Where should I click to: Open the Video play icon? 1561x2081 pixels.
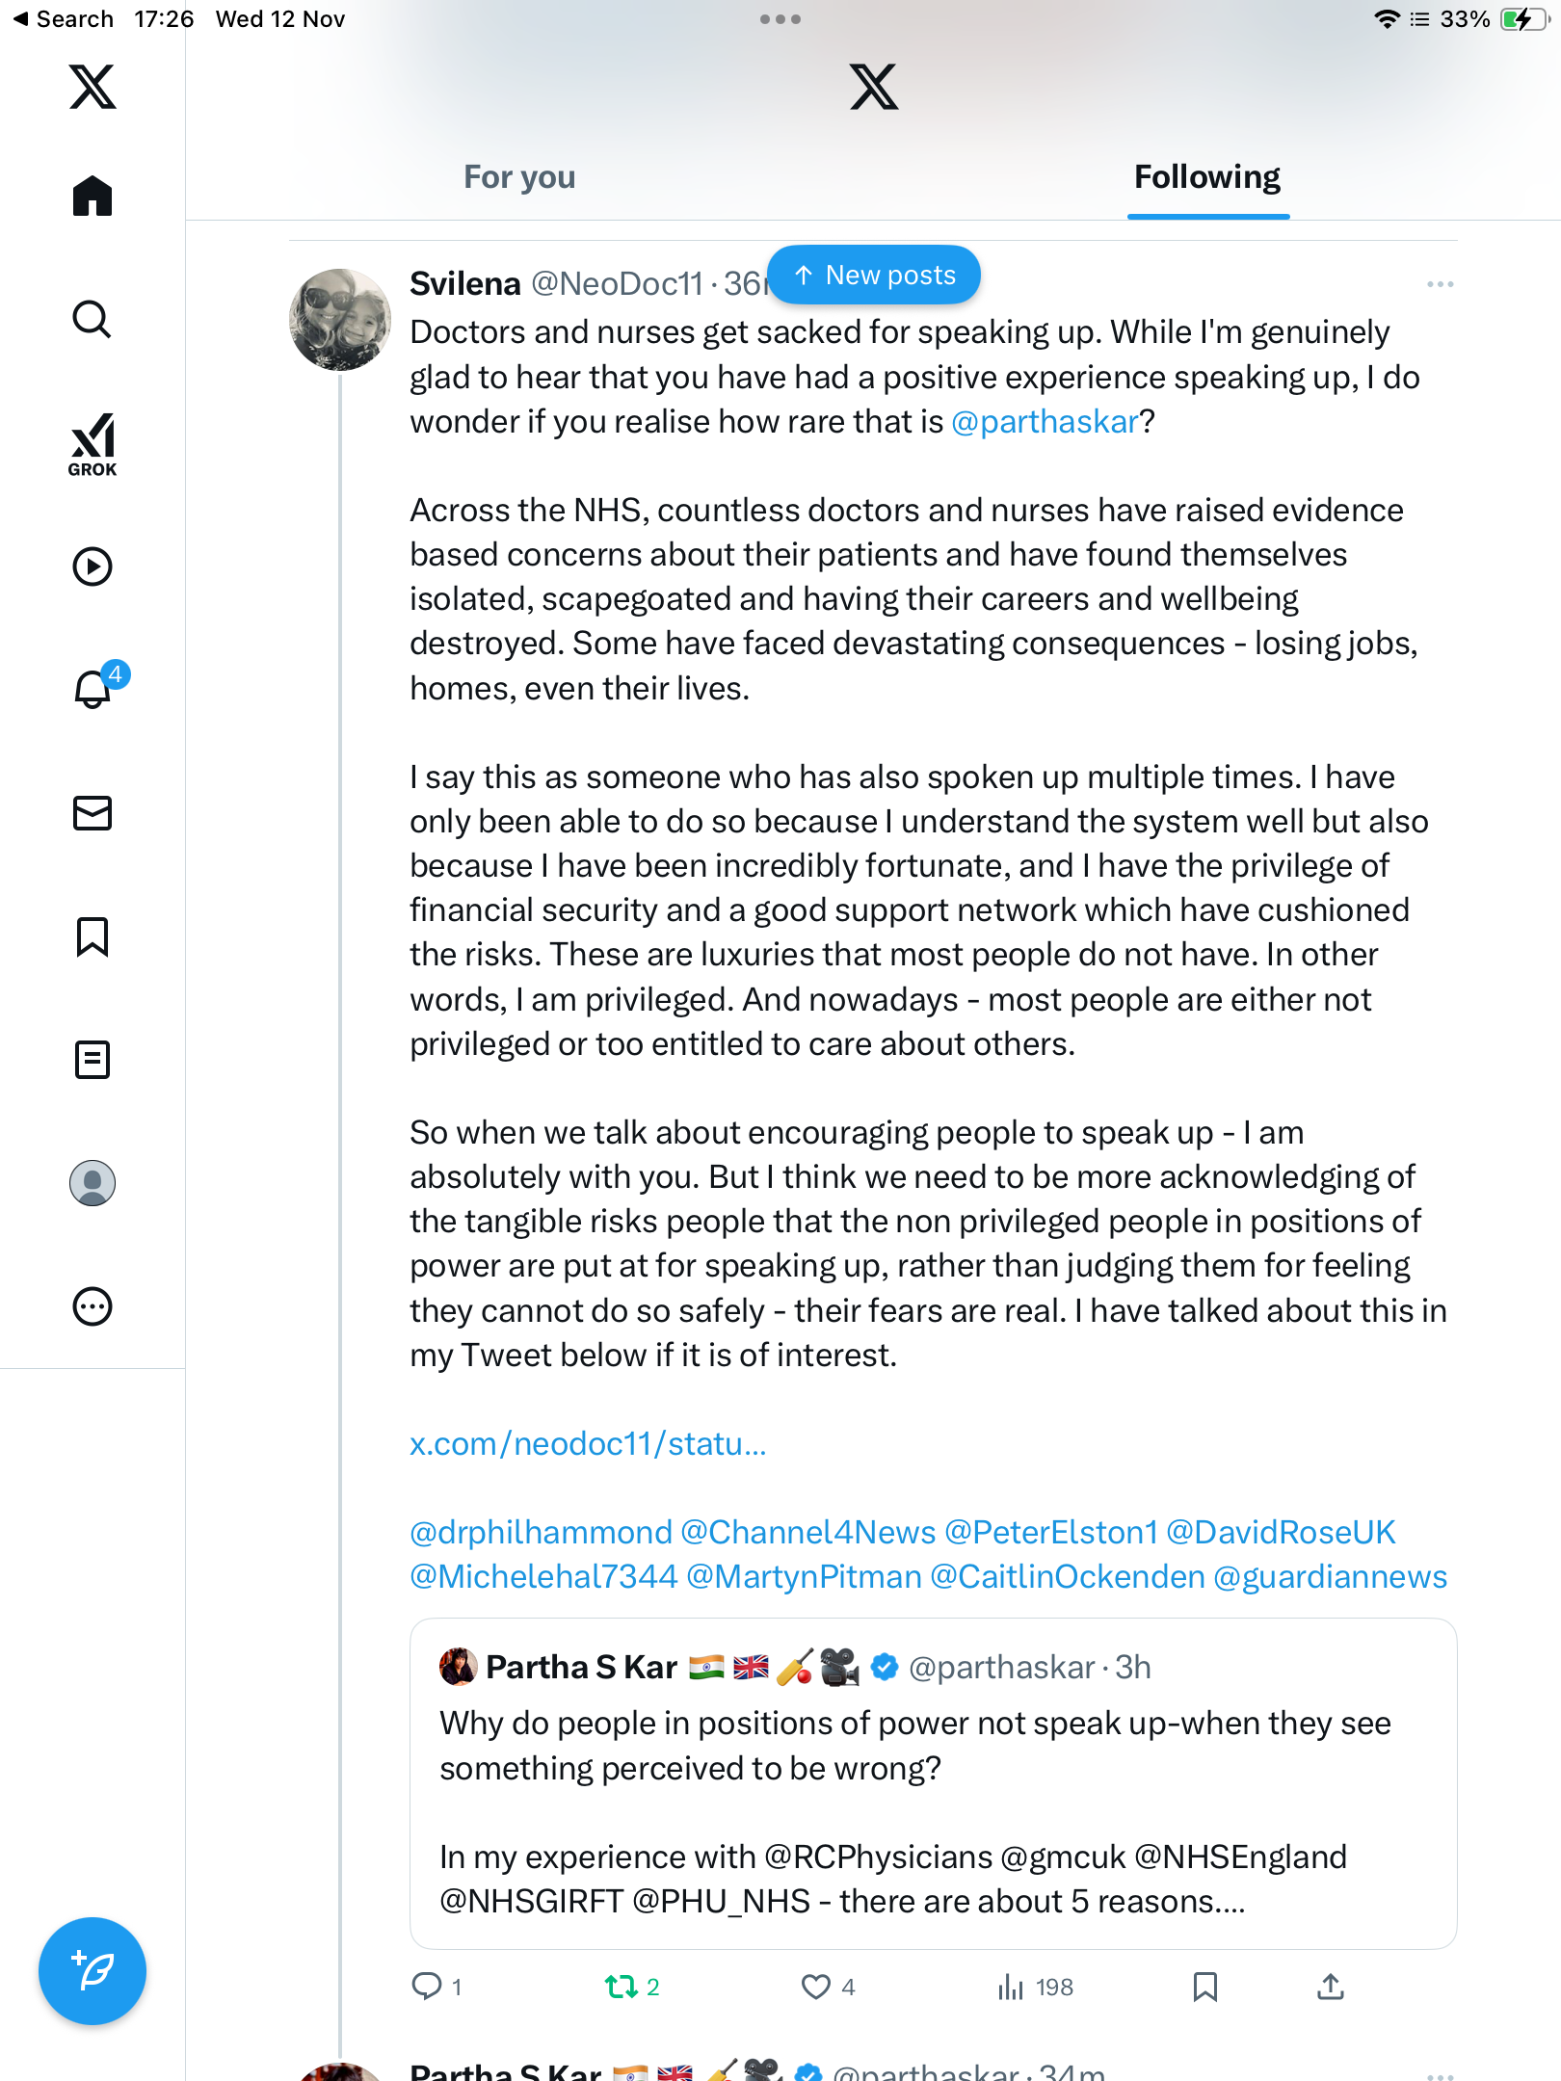pos(93,566)
